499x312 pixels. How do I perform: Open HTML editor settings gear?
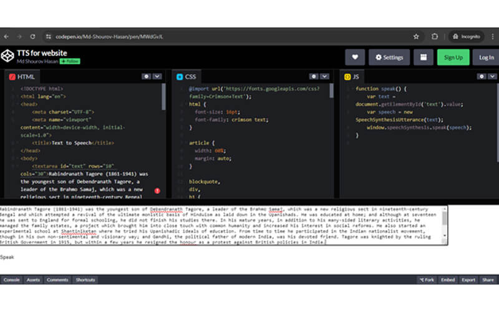[x=146, y=76]
